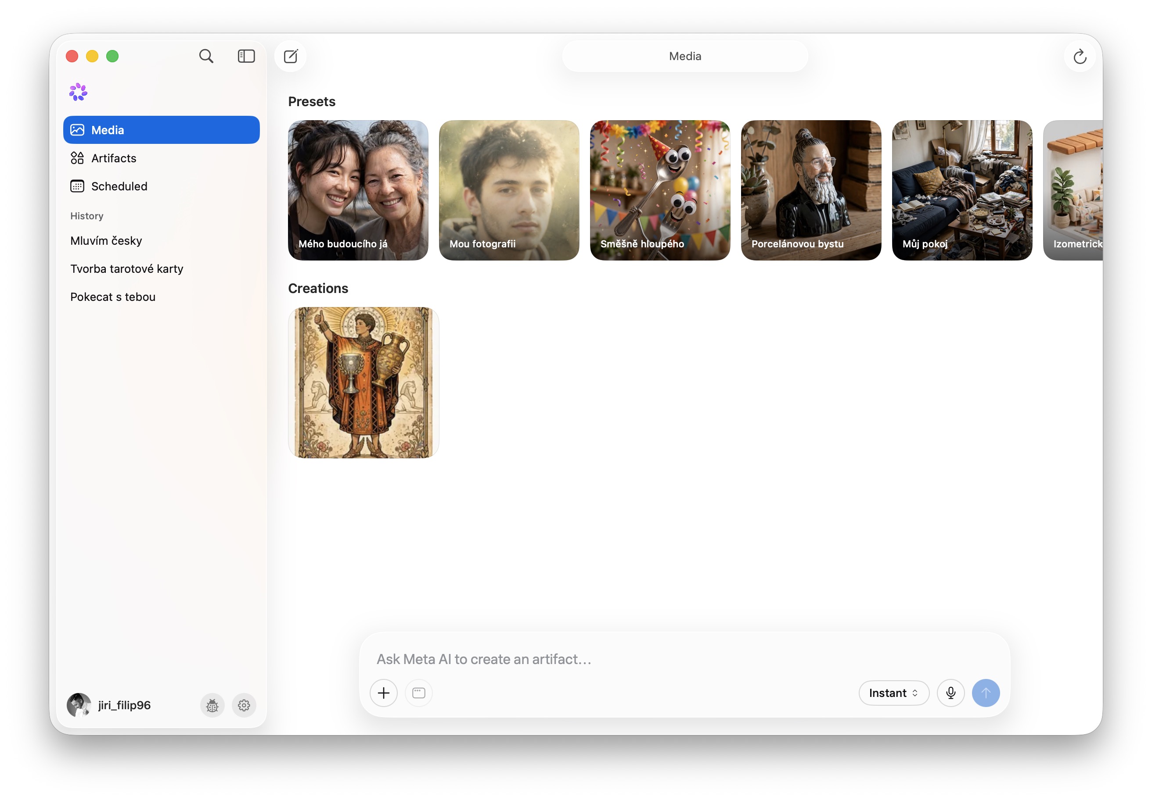Screen dimensions: 1152x800
Task: Click the plus attach button
Action: click(x=384, y=693)
